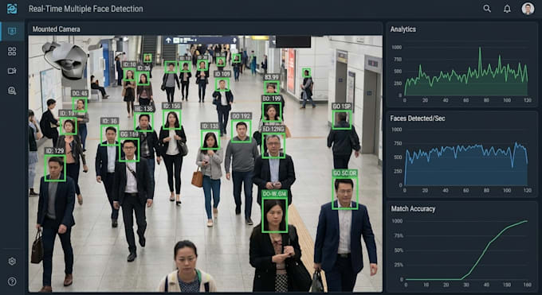Select the face box labeled 'GO SC.OR'
The width and height of the screenshot is (542, 295).
pos(344,192)
